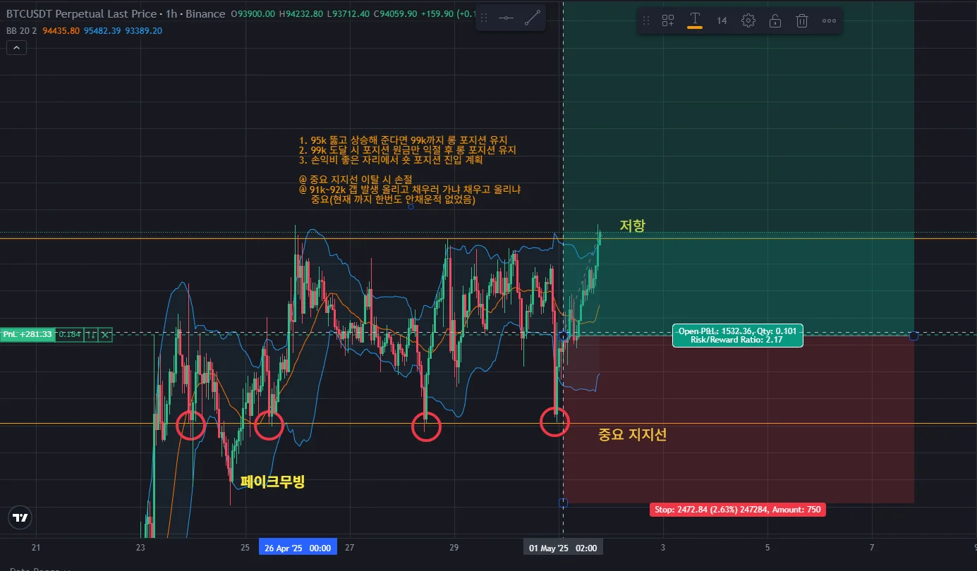Click the TradingView logo
The image size is (977, 571).
[21, 518]
